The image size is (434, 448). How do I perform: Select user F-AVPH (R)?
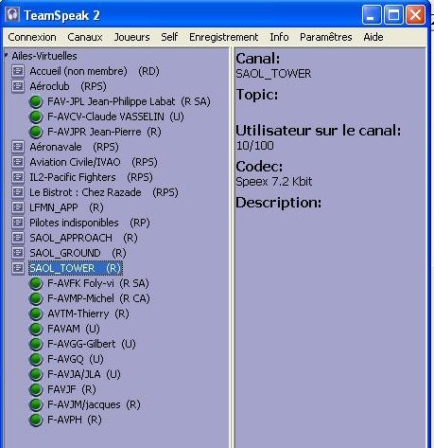75,420
